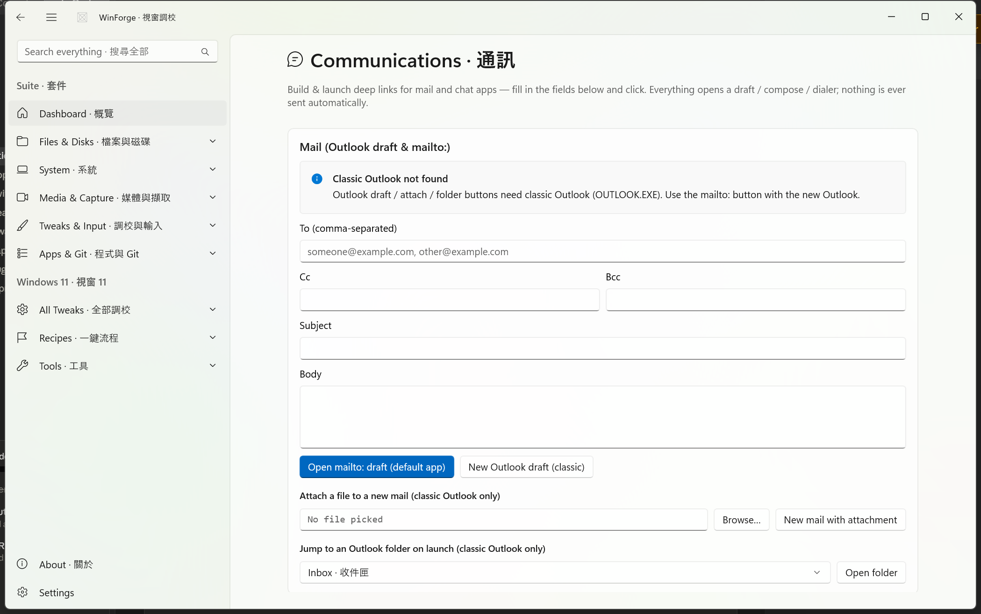Expand the Files & Disks section
Screen dimensions: 981x614
point(213,141)
